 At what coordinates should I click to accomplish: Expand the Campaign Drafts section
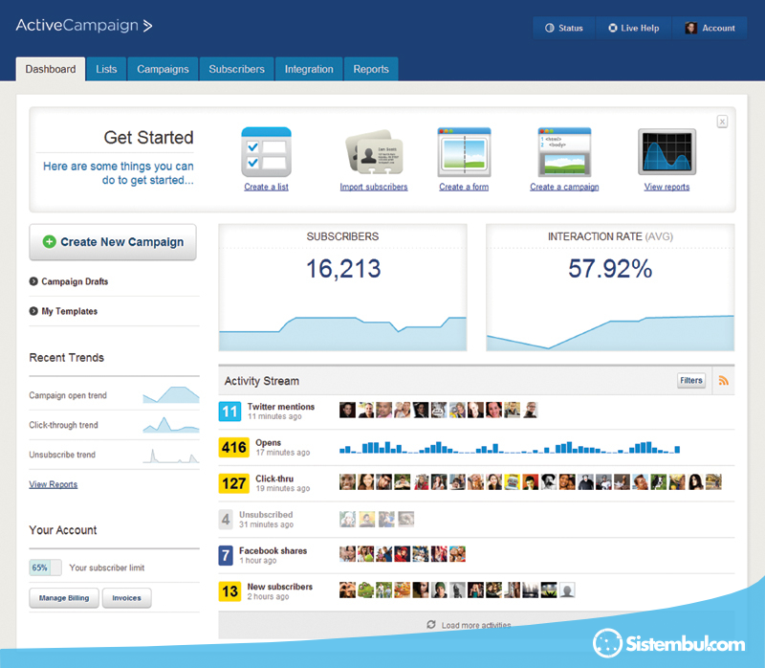pos(68,281)
